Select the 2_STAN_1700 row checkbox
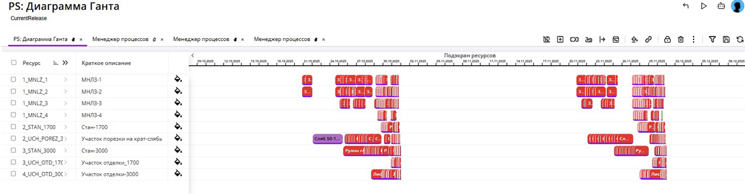 [14, 127]
